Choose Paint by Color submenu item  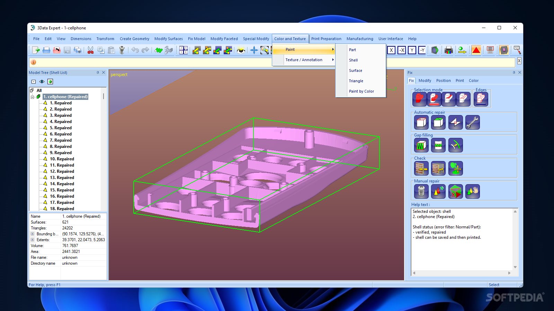[x=361, y=91]
